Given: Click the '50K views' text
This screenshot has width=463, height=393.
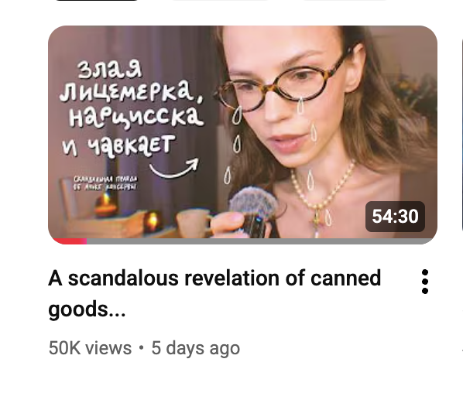Looking at the screenshot, I should [90, 348].
